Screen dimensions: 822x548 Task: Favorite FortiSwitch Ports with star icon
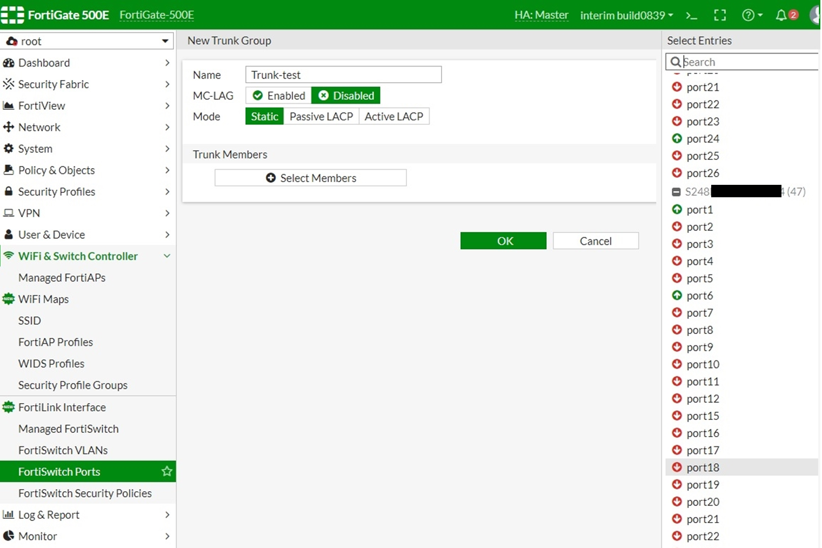pyautogui.click(x=166, y=471)
